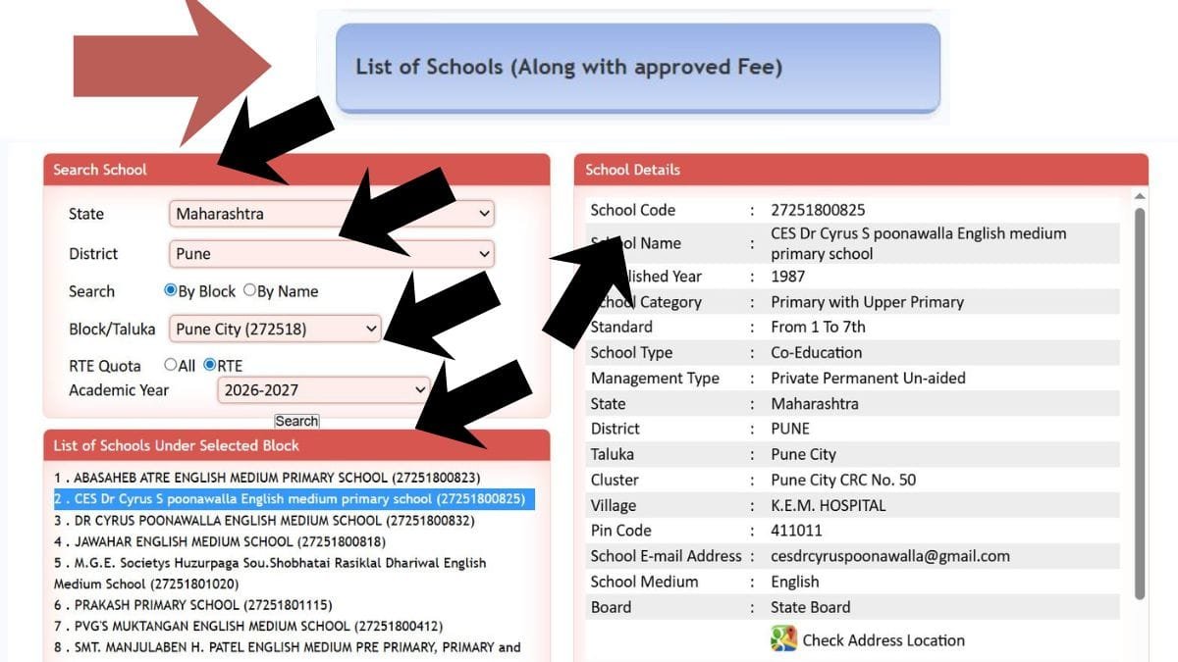Select highlighted CES Dr Cyrus S poonawalla school
Image resolution: width=1178 pixels, height=662 pixels.
pyautogui.click(x=294, y=499)
